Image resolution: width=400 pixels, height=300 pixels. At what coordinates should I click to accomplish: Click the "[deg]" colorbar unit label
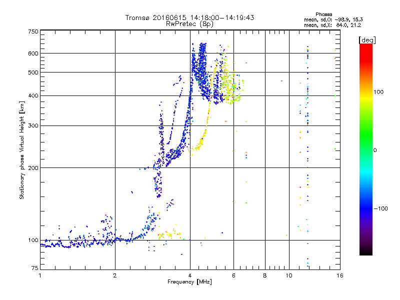pos(367,40)
